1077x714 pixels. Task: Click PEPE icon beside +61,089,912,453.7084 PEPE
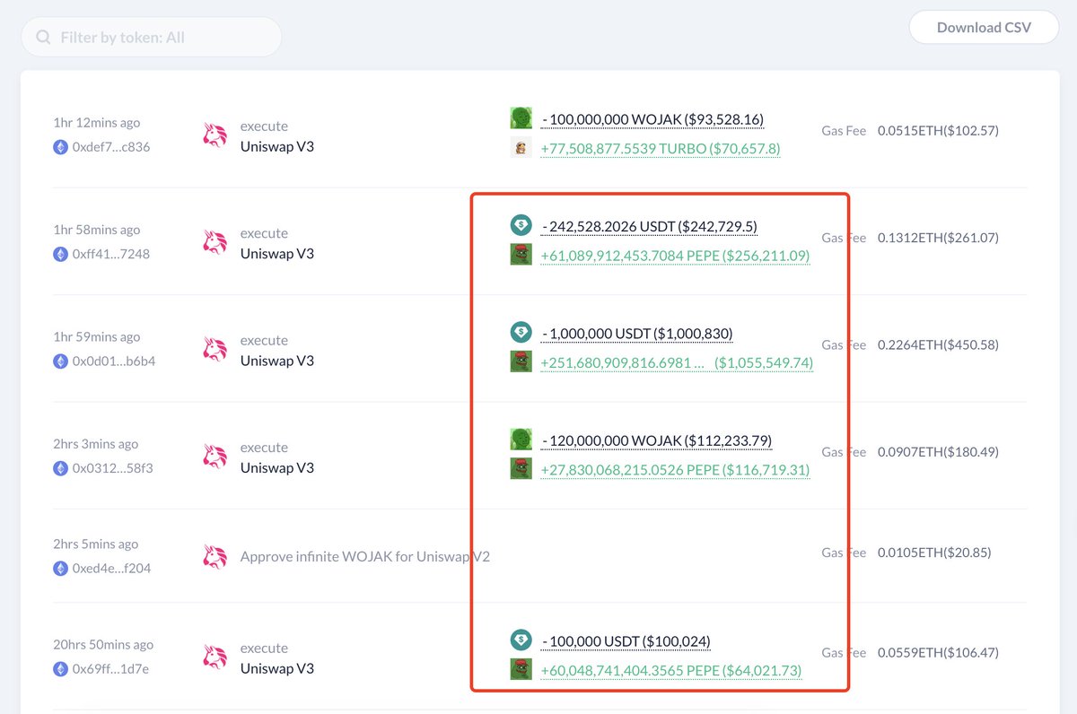point(521,255)
